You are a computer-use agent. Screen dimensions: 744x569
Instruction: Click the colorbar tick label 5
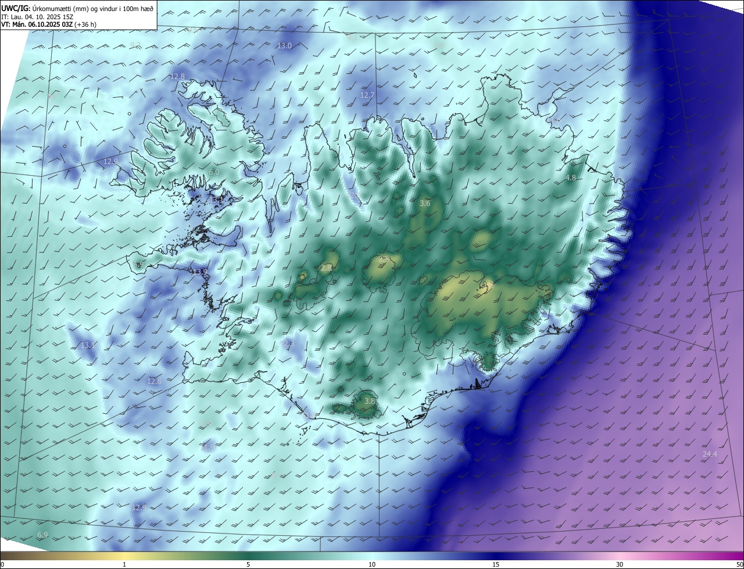pyautogui.click(x=248, y=565)
